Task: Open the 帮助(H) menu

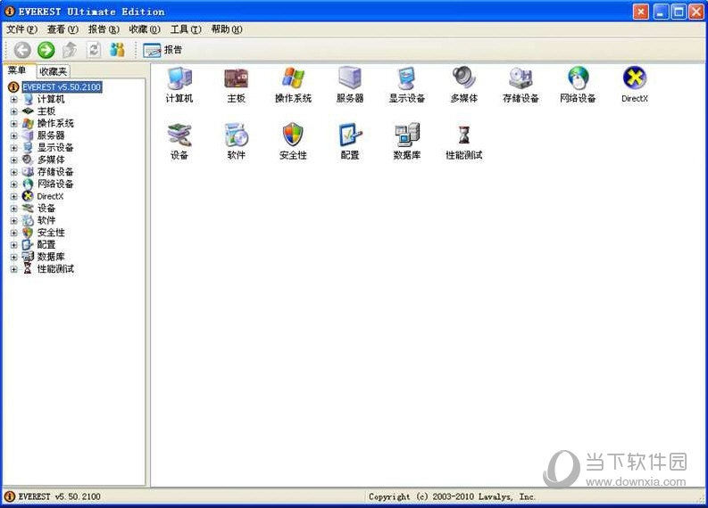Action: tap(227, 29)
